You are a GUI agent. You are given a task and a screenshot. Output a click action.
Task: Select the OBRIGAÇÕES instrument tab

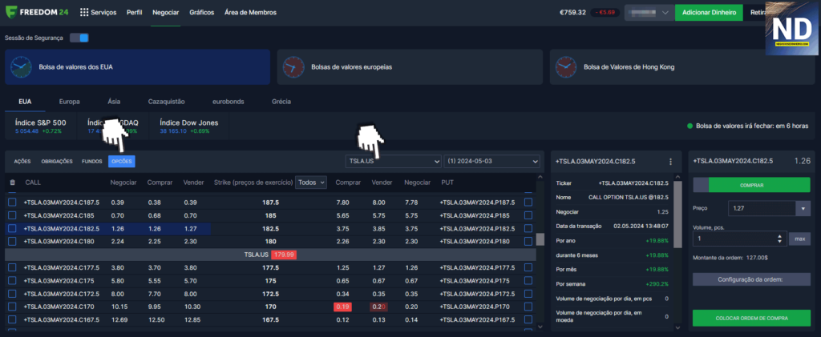click(x=57, y=162)
